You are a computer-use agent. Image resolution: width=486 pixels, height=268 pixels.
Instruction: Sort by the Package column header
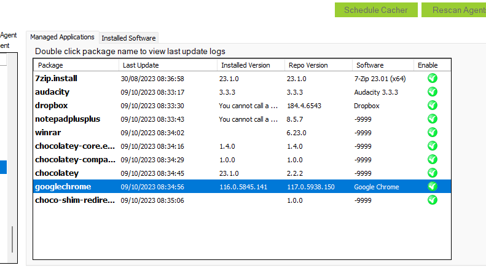(76, 65)
